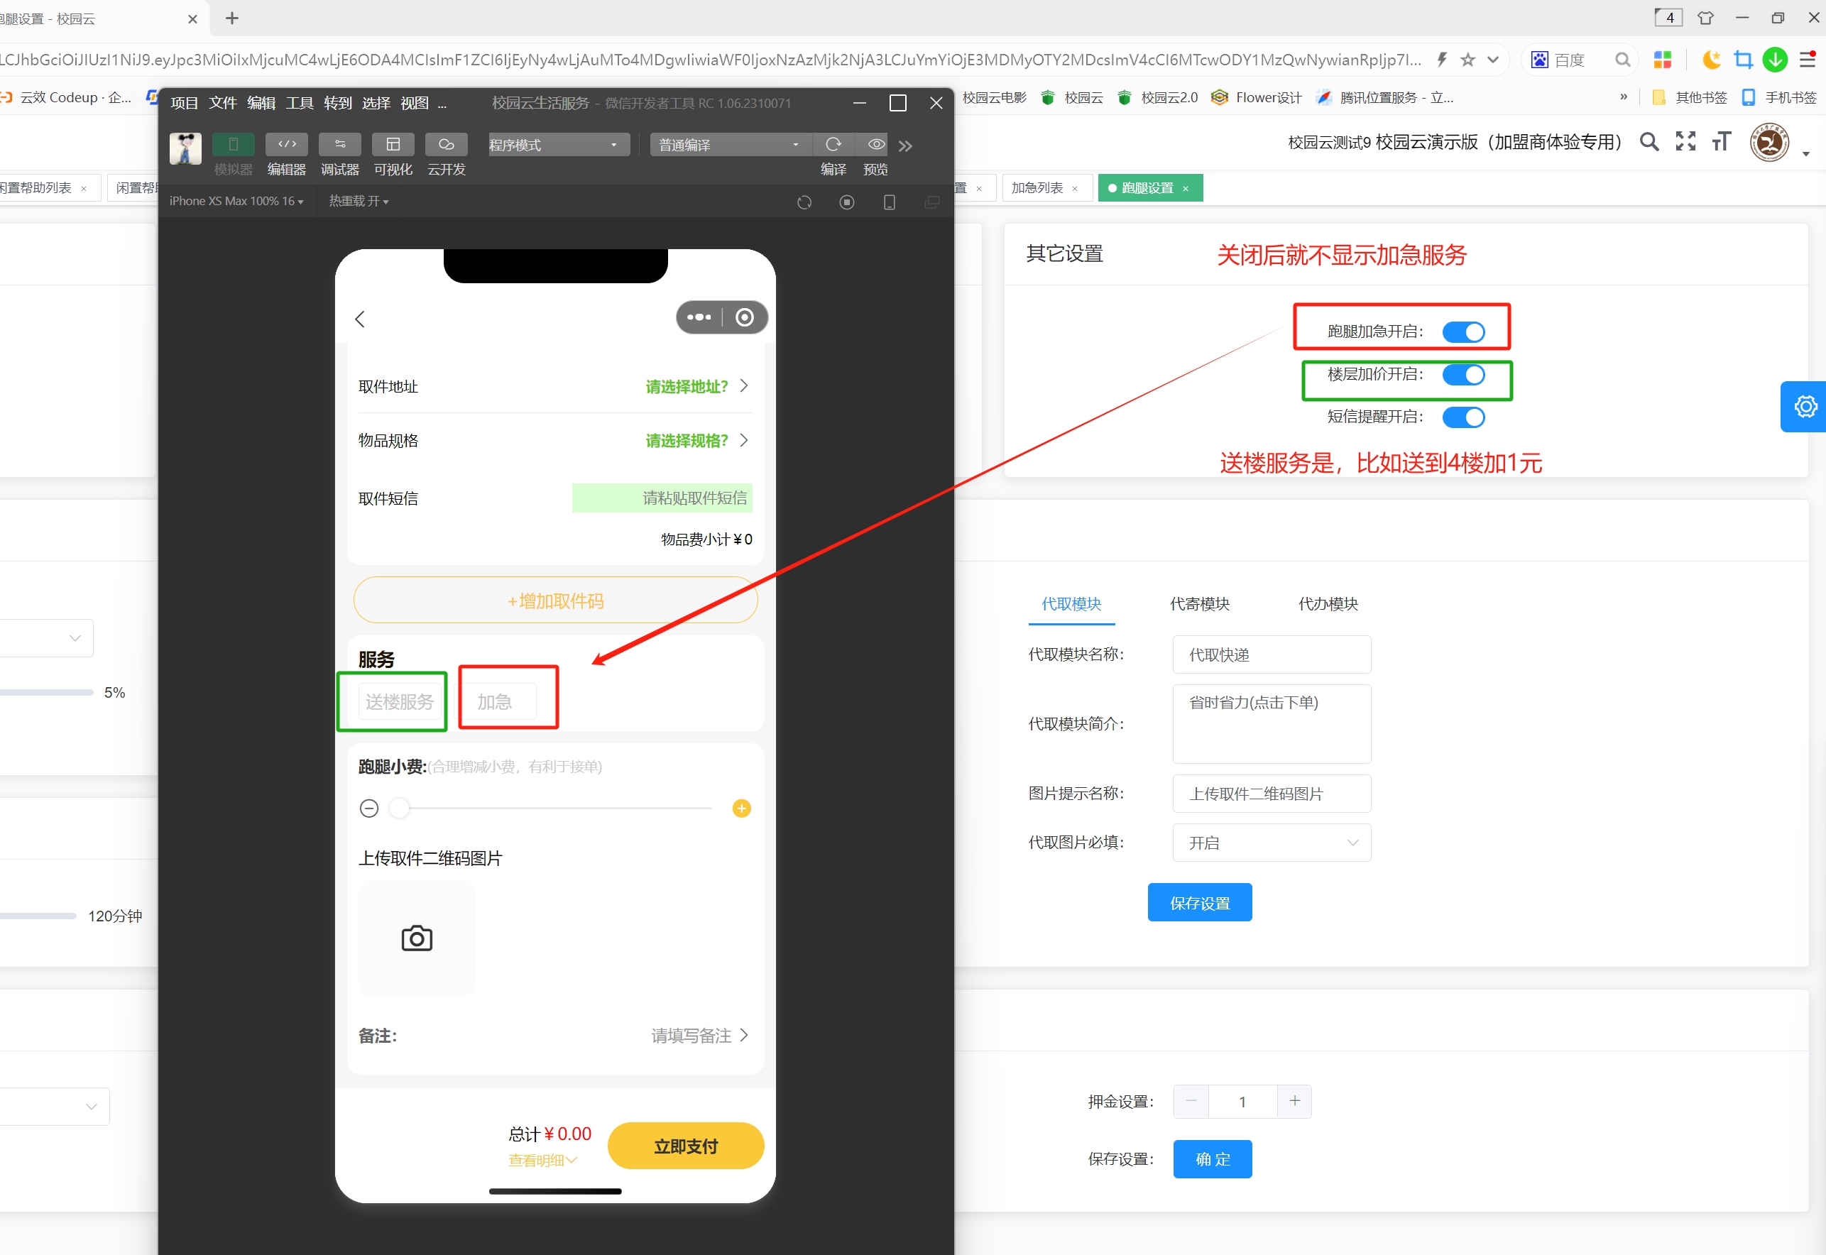Disable the 短信提醒开启 switch
Screen dimensions: 1826x1255
click(x=1463, y=417)
